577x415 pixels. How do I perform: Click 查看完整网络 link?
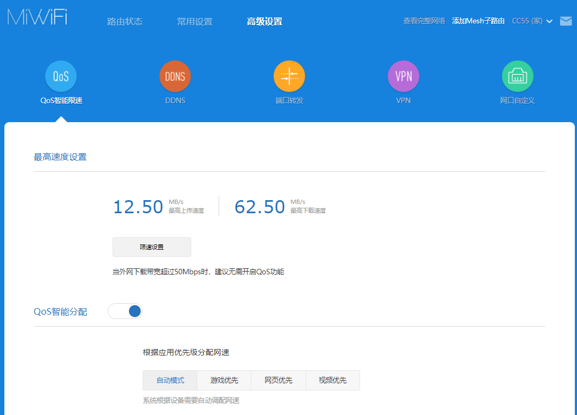click(424, 21)
